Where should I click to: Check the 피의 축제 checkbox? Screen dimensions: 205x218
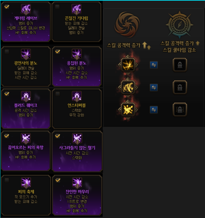7,180
